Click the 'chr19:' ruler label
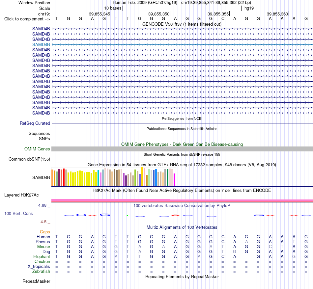 pos(44,14)
